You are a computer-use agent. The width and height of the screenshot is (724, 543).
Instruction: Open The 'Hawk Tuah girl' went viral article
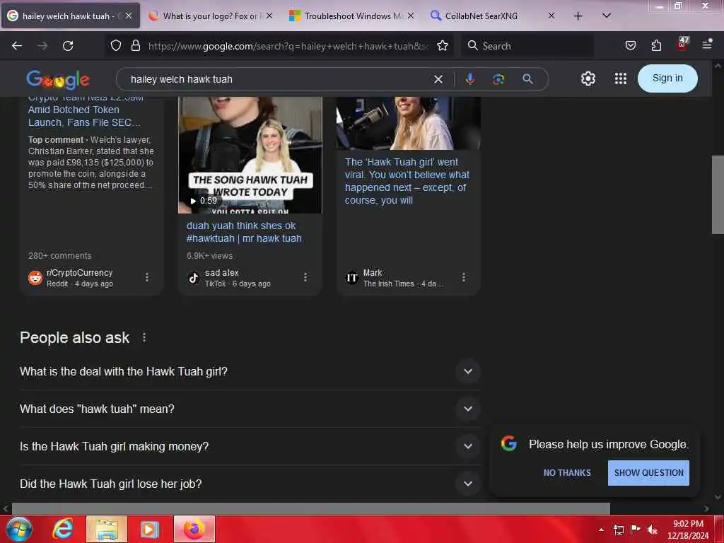click(407, 181)
